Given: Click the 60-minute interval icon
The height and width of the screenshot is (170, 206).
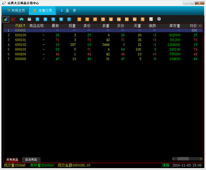Looking at the screenshot, I should (x=119, y=19).
